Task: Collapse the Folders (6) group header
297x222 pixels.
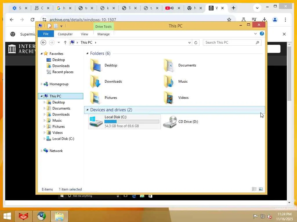Action: click(87, 53)
